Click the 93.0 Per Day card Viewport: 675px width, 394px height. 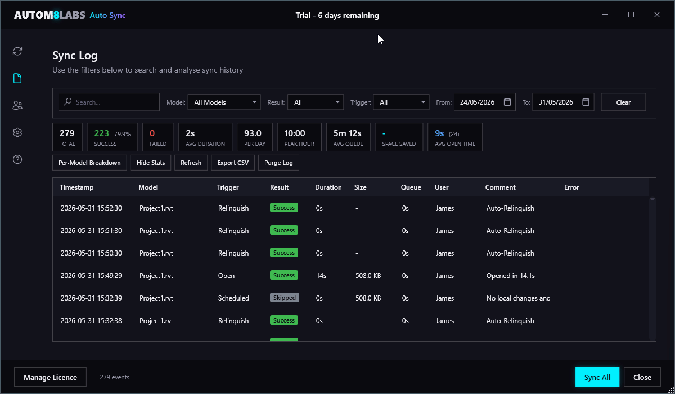click(x=255, y=137)
